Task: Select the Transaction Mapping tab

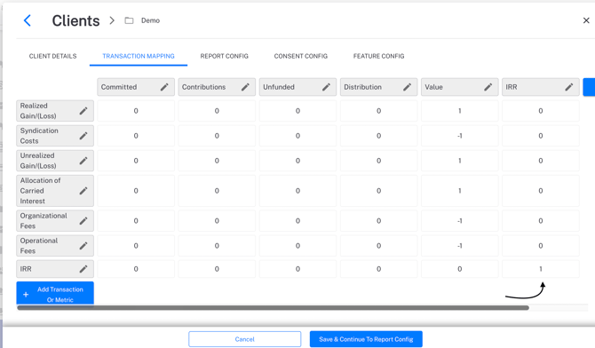Action: pyautogui.click(x=139, y=56)
